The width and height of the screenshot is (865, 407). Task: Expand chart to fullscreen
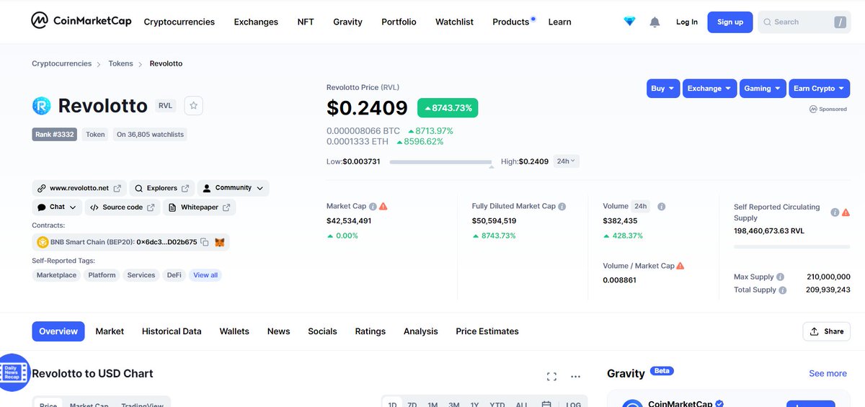pos(551,376)
